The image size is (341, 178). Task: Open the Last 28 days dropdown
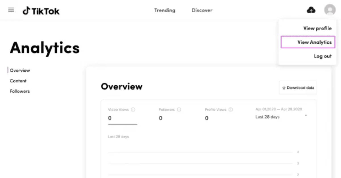281,117
